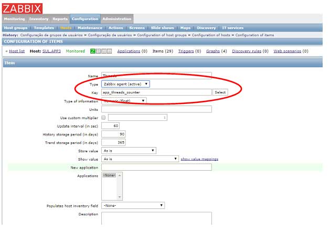Click the custom multiplier value field

coord(137,118)
